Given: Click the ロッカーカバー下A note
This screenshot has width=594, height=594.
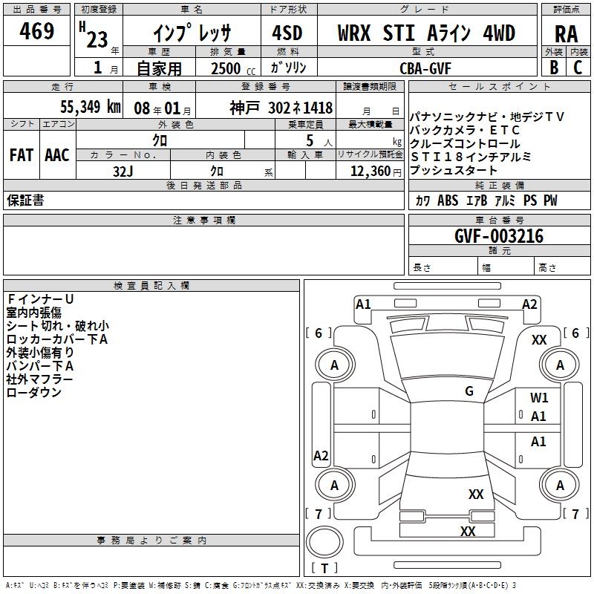Looking at the screenshot, I should tap(57, 339).
